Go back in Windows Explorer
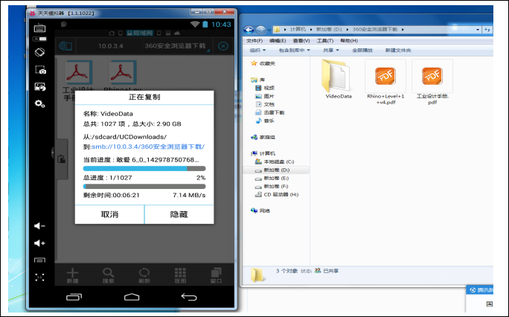Viewport: 509px width, 317px height. click(x=249, y=30)
